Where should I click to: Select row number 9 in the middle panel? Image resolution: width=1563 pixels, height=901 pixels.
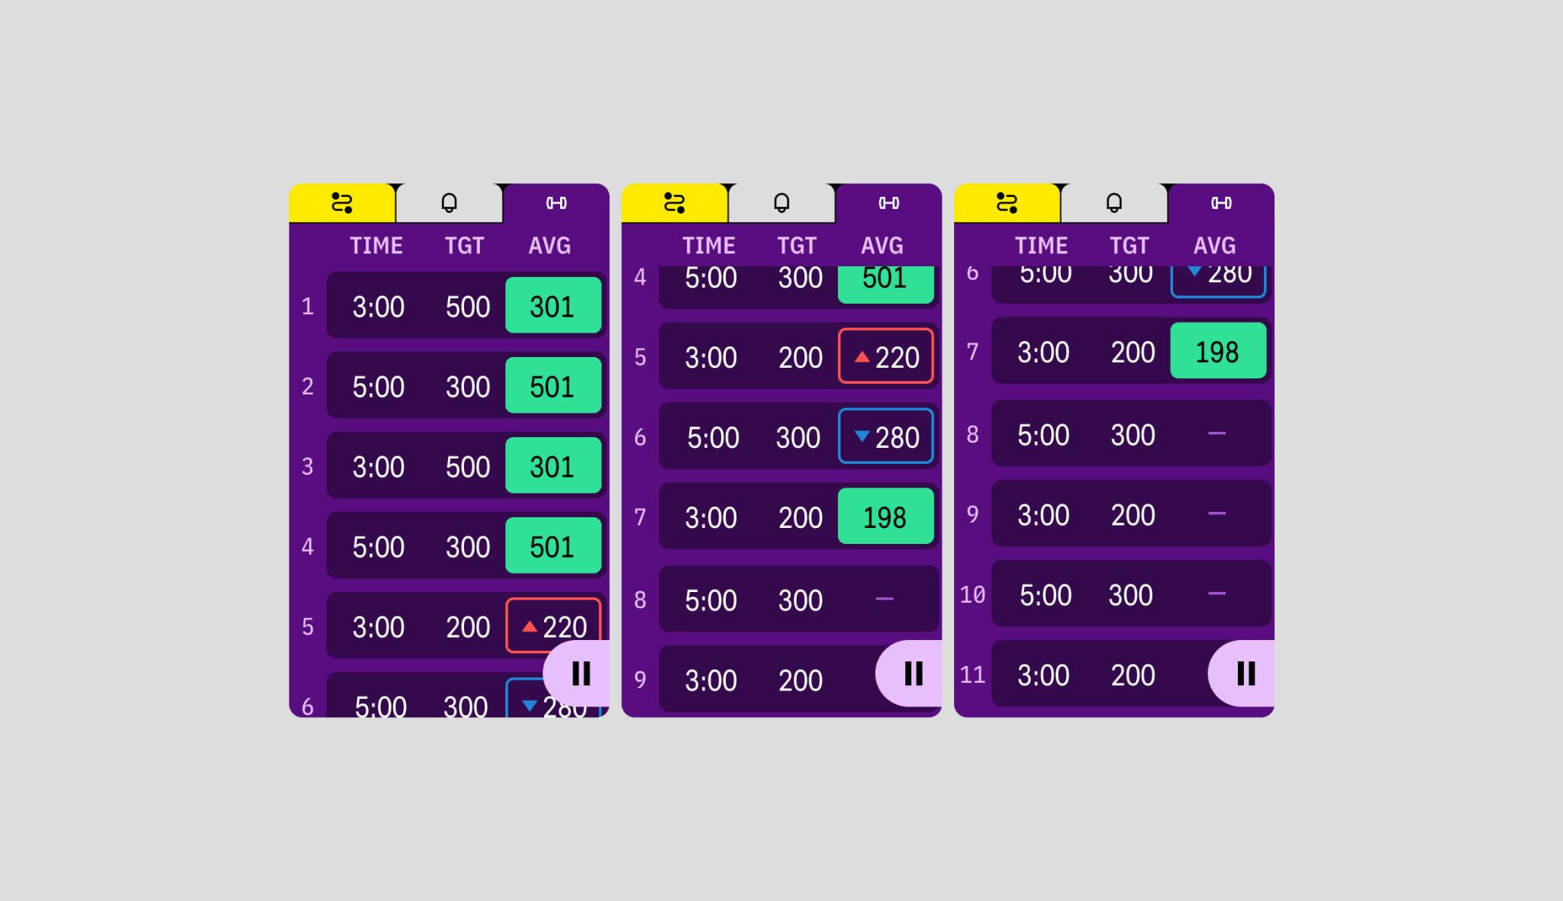(640, 680)
